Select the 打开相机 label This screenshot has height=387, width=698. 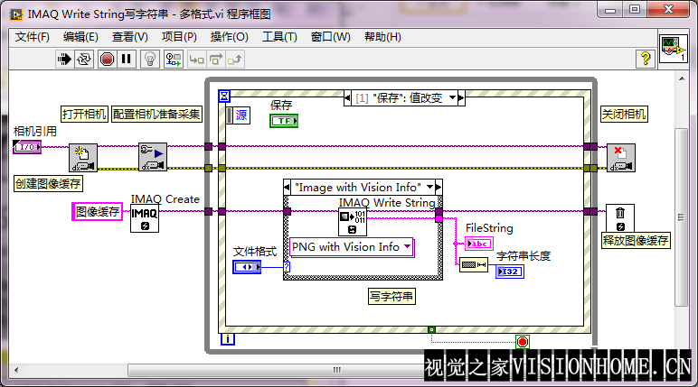tap(84, 115)
